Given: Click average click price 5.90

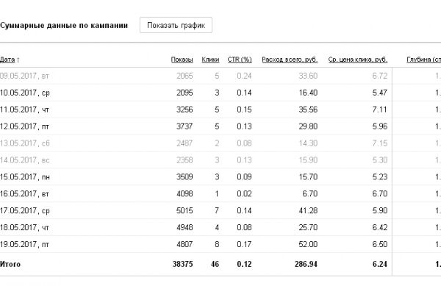Looking at the screenshot, I should tap(380, 210).
